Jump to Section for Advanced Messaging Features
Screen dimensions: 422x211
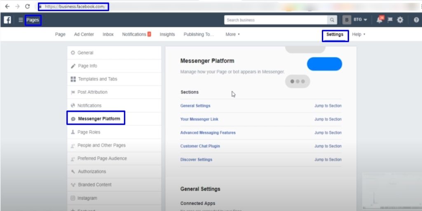(x=328, y=133)
